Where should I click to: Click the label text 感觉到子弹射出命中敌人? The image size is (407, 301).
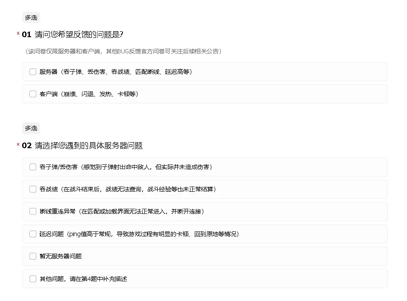point(117,167)
